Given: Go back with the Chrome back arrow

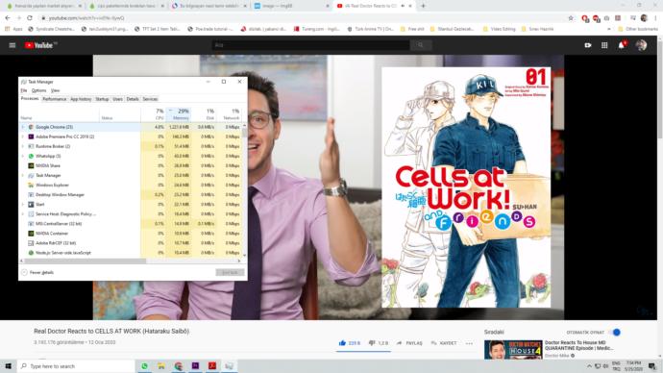Looking at the screenshot, I should pos(8,17).
